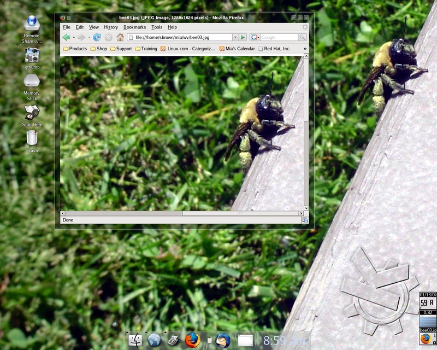
Task: Click the globe icon in the dock
Action: [x=154, y=340]
